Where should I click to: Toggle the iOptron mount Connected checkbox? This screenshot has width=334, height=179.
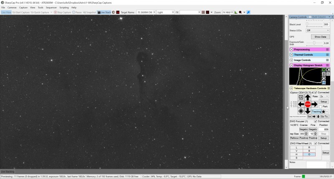[316, 92]
